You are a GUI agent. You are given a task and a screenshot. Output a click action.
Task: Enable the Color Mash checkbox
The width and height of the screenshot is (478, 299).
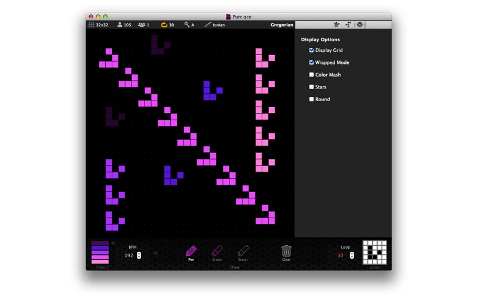(311, 74)
